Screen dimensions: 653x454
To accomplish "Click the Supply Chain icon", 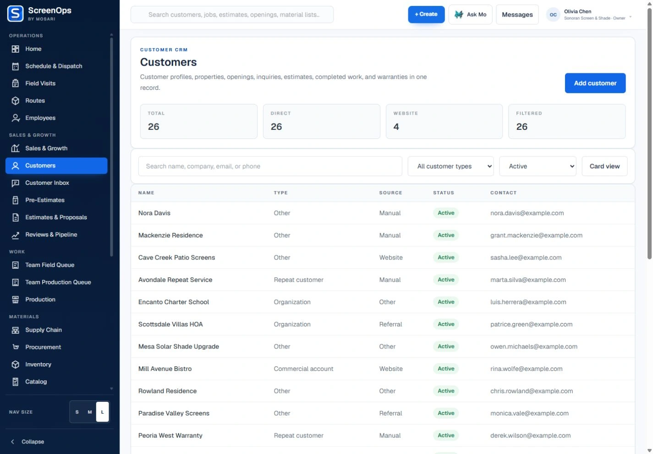I will tap(16, 330).
